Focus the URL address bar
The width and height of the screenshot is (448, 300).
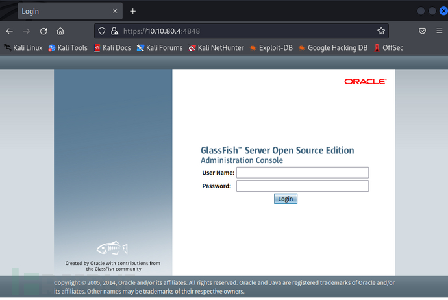pyautogui.click(x=242, y=31)
